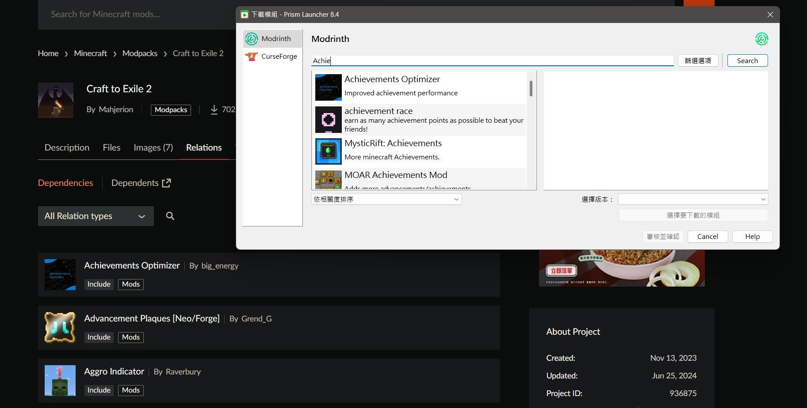Click mod search field containing Achie
This screenshot has width=807, height=408.
tap(492, 60)
